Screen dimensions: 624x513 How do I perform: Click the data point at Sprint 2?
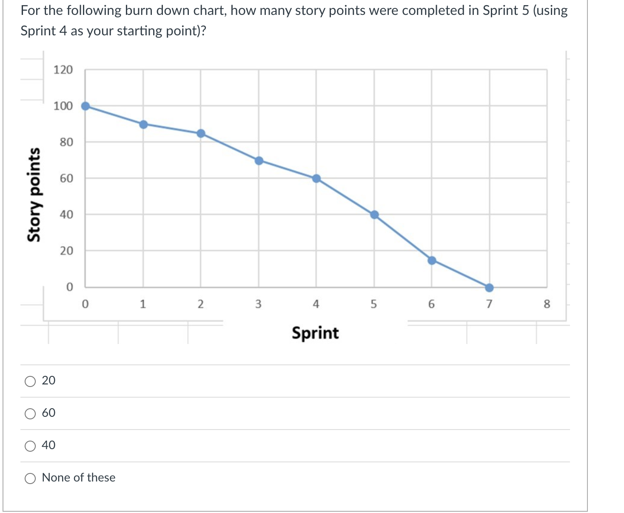coord(201,133)
